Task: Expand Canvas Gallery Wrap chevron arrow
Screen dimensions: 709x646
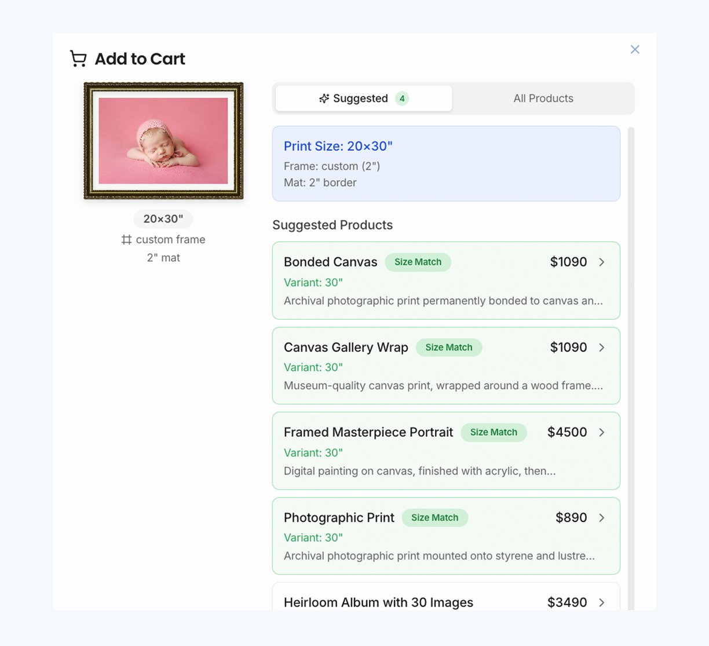Action: (602, 348)
